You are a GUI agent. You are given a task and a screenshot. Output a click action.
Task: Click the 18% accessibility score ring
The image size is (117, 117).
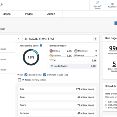point(31,57)
